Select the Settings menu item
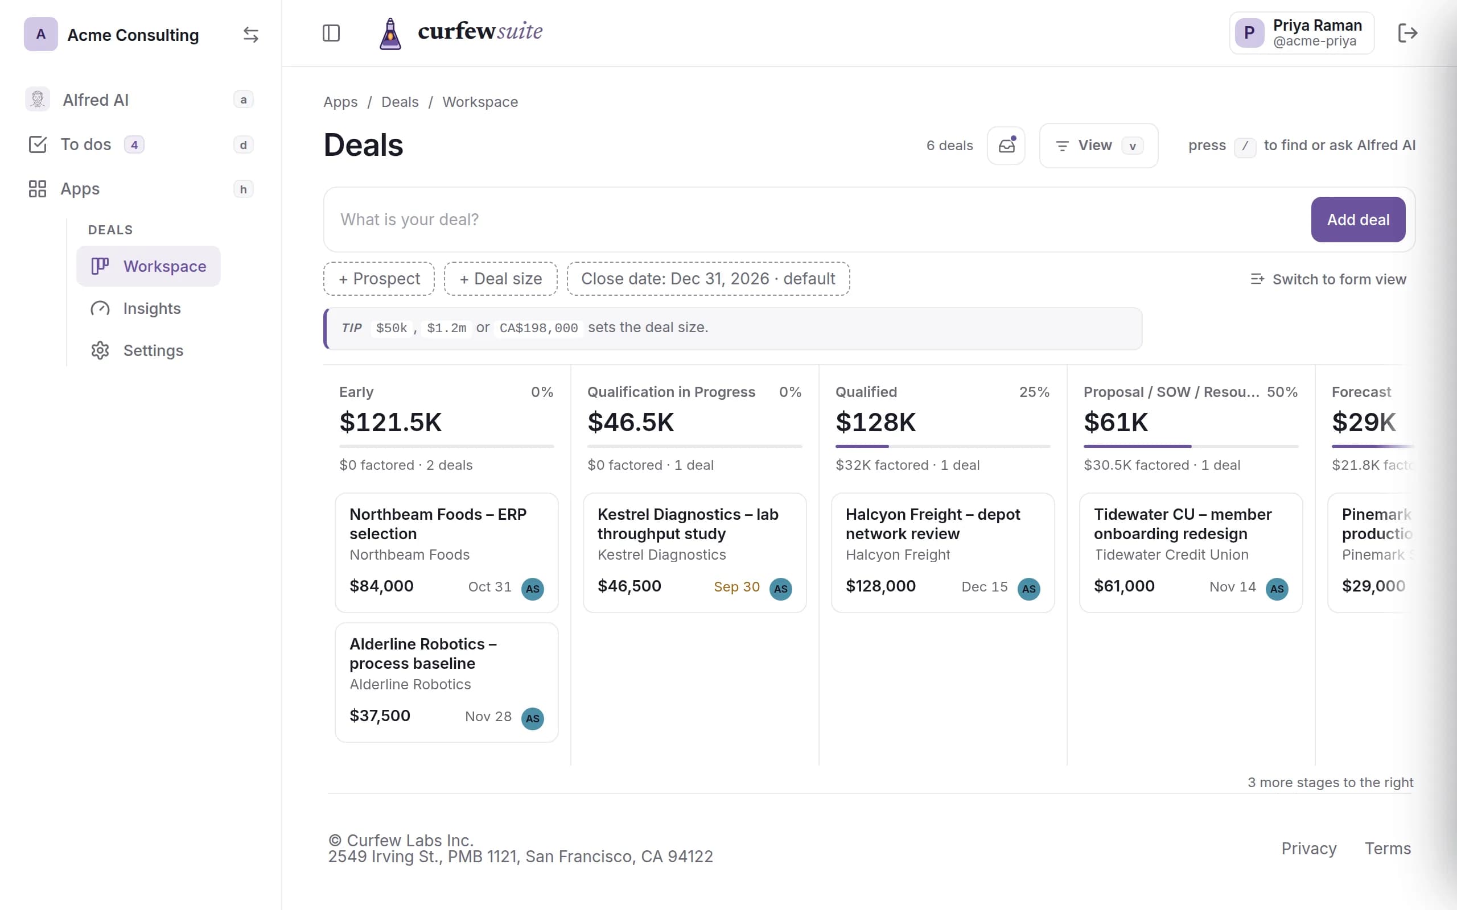 [148, 350]
